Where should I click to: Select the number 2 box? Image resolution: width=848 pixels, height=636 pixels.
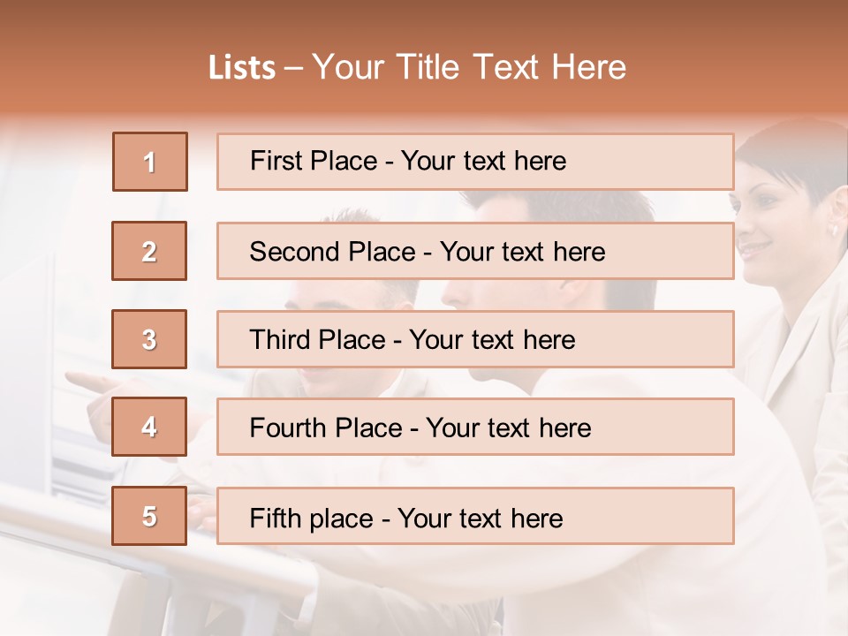pos(149,251)
